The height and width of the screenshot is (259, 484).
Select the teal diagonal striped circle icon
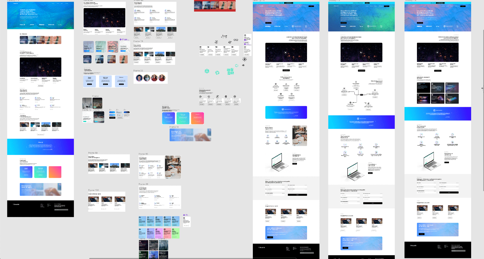[x=217, y=73]
